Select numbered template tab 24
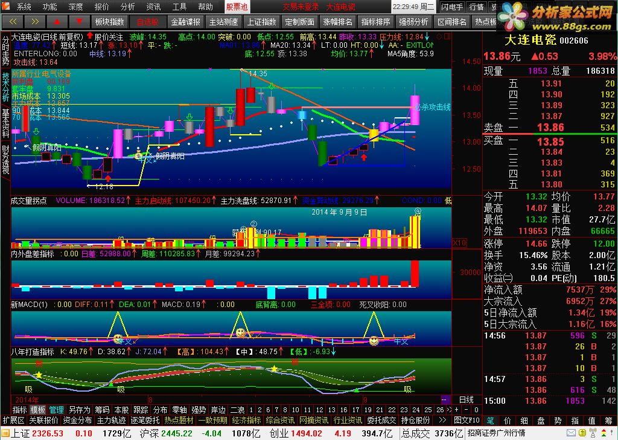Screen dimensions: 618x440 (416, 410)
